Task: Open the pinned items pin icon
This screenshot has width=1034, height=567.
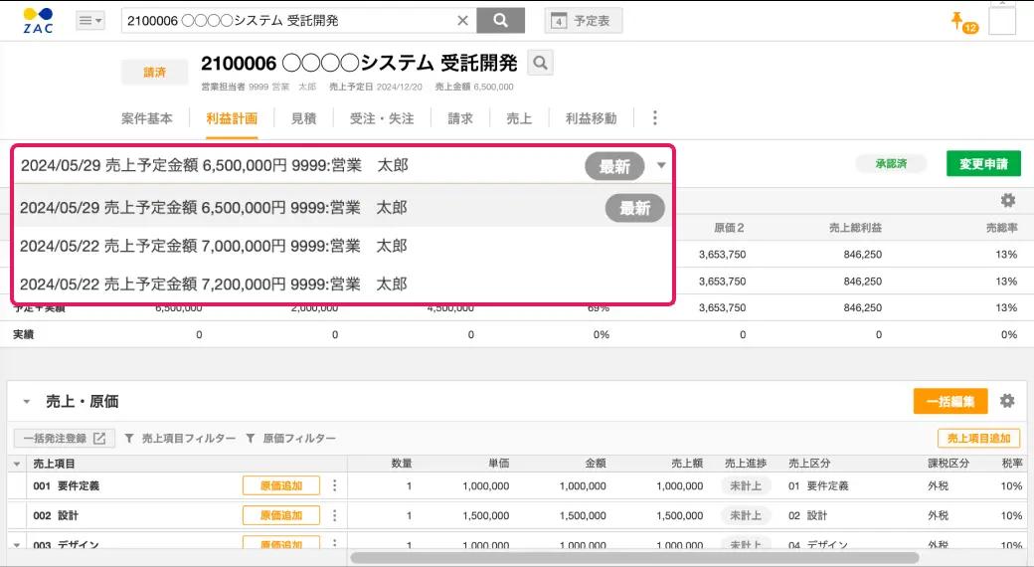Action: point(957,20)
